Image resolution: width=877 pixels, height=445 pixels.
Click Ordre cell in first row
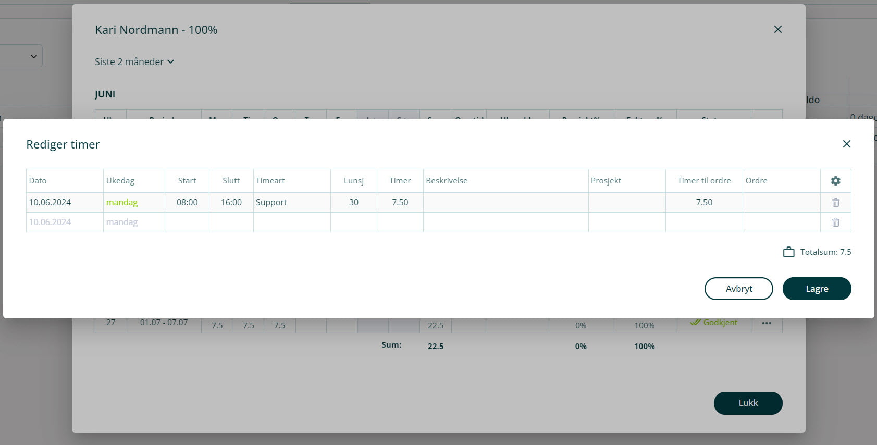click(x=781, y=203)
